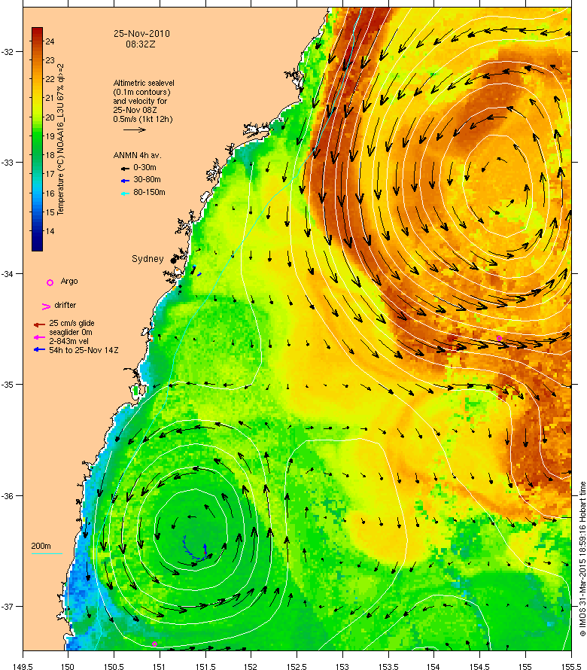Click the blue 30-80m legend arrow

(125, 181)
